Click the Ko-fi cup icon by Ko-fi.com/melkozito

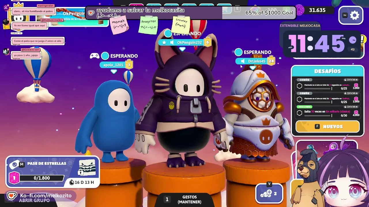pyautogui.click(x=12, y=196)
